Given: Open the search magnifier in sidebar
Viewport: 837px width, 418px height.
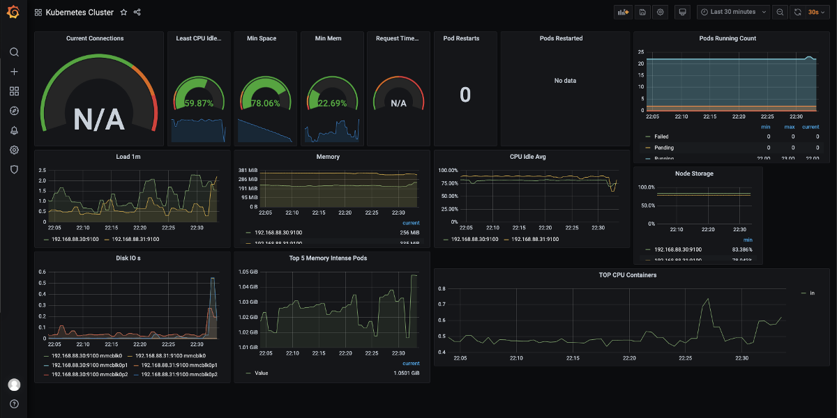Looking at the screenshot, I should click(14, 52).
